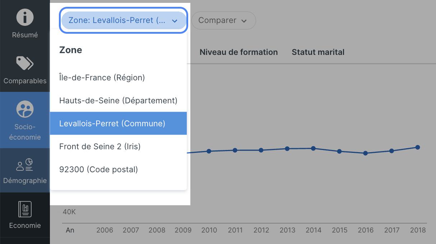
Task: Choose Hauts-de-Seine (Département) option
Action: pos(118,100)
